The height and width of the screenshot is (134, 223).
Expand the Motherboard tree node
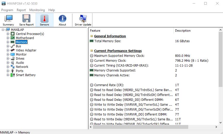coord(8,38)
